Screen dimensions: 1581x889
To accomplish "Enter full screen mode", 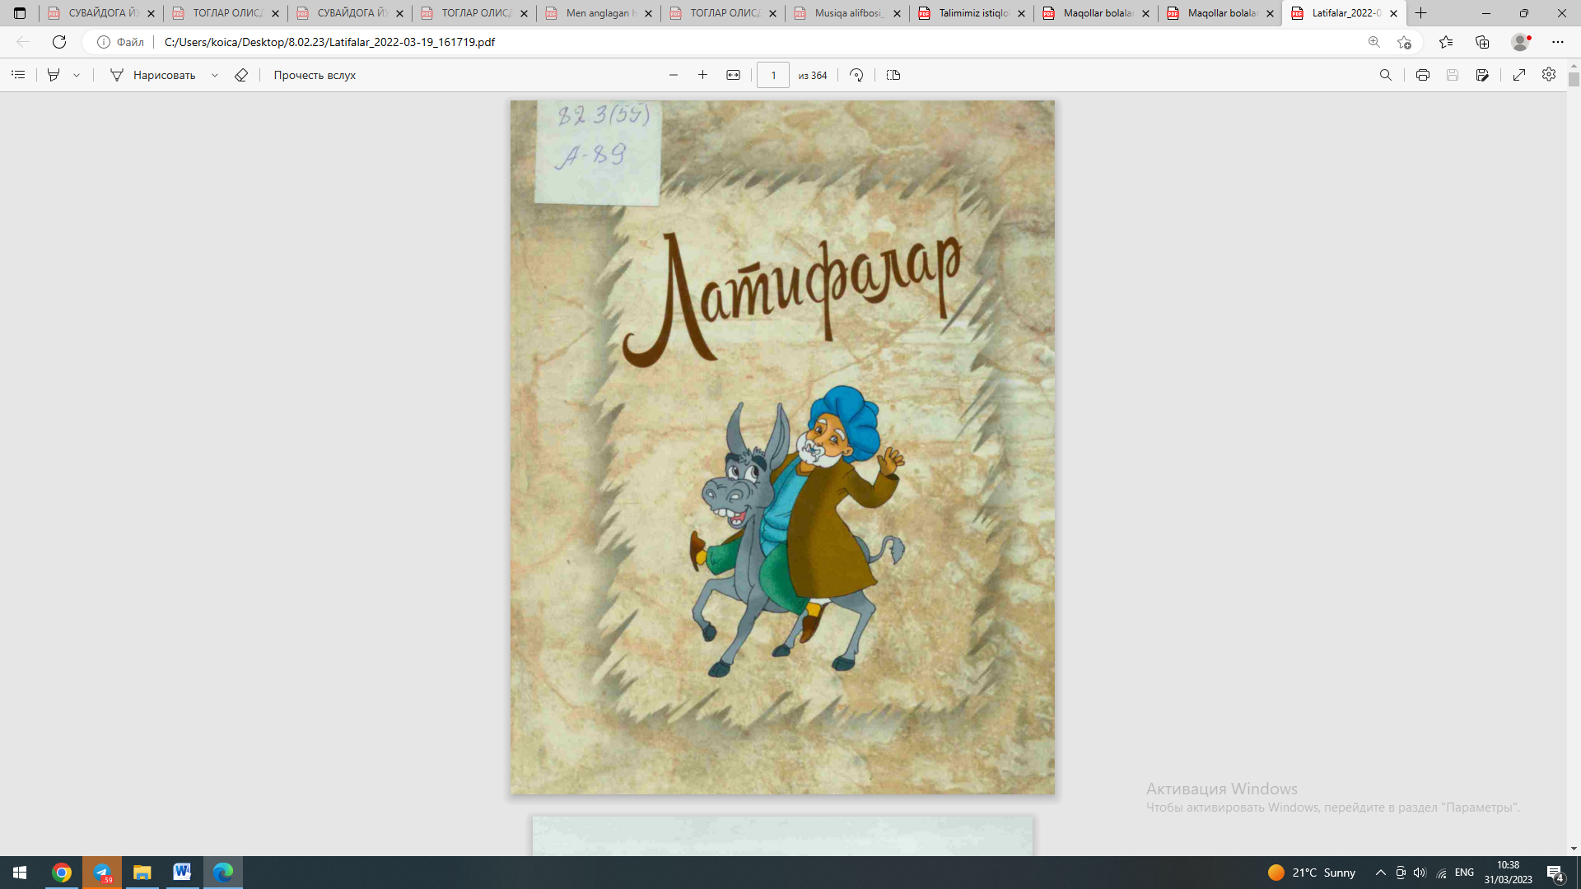I will (x=1519, y=75).
